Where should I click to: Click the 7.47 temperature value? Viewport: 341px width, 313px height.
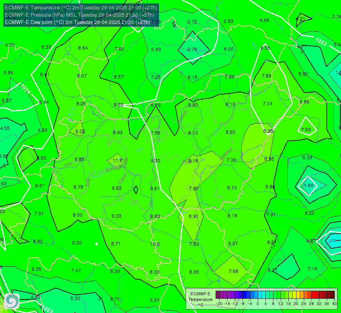(76, 271)
